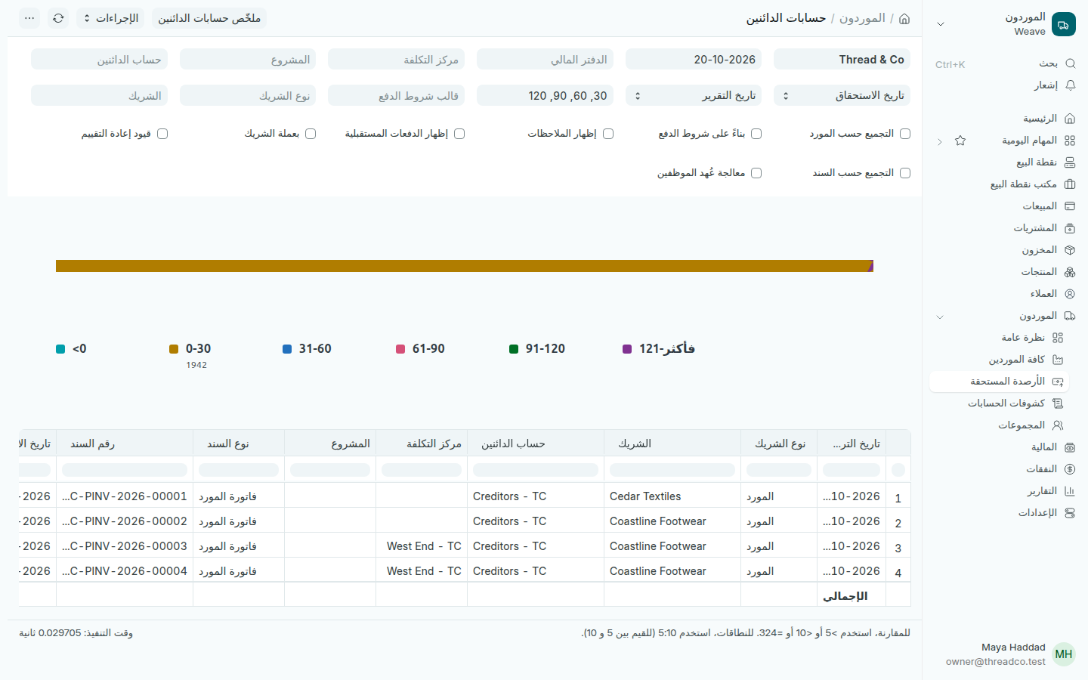
Task: Click the 0-30 golden chart bar
Action: 462,266
